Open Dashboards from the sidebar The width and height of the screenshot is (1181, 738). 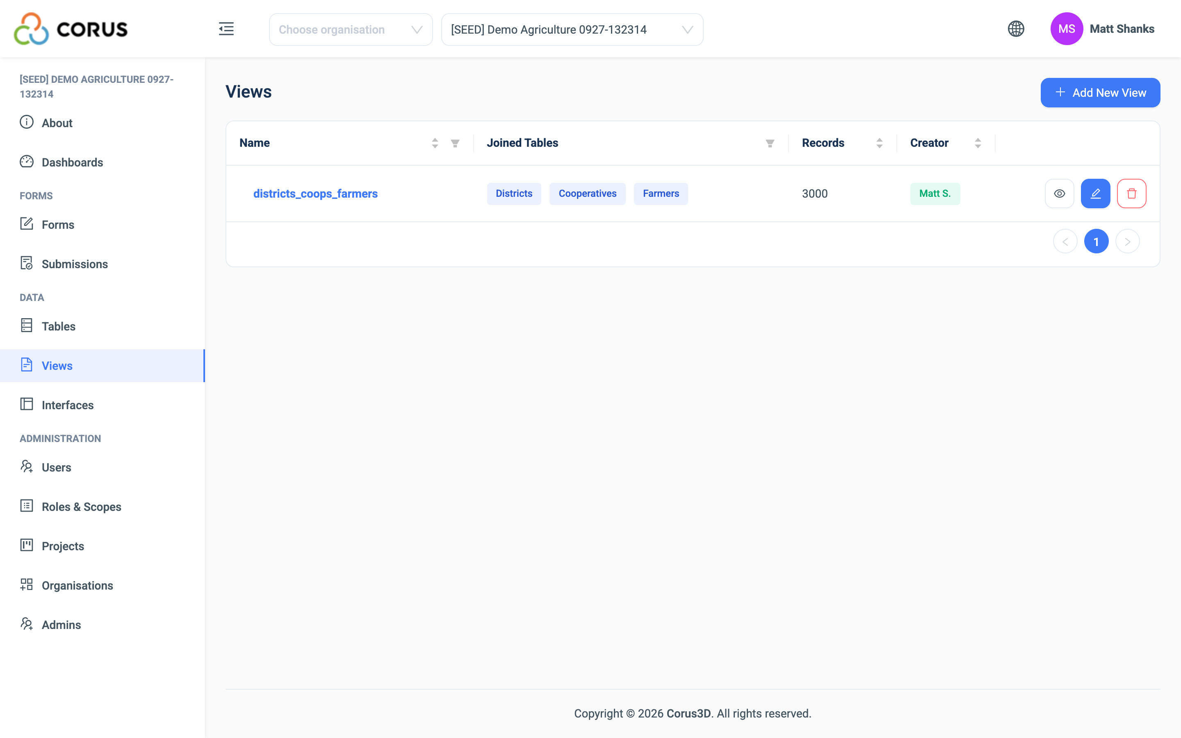pos(103,162)
